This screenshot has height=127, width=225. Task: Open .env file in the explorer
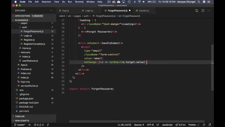(21, 90)
